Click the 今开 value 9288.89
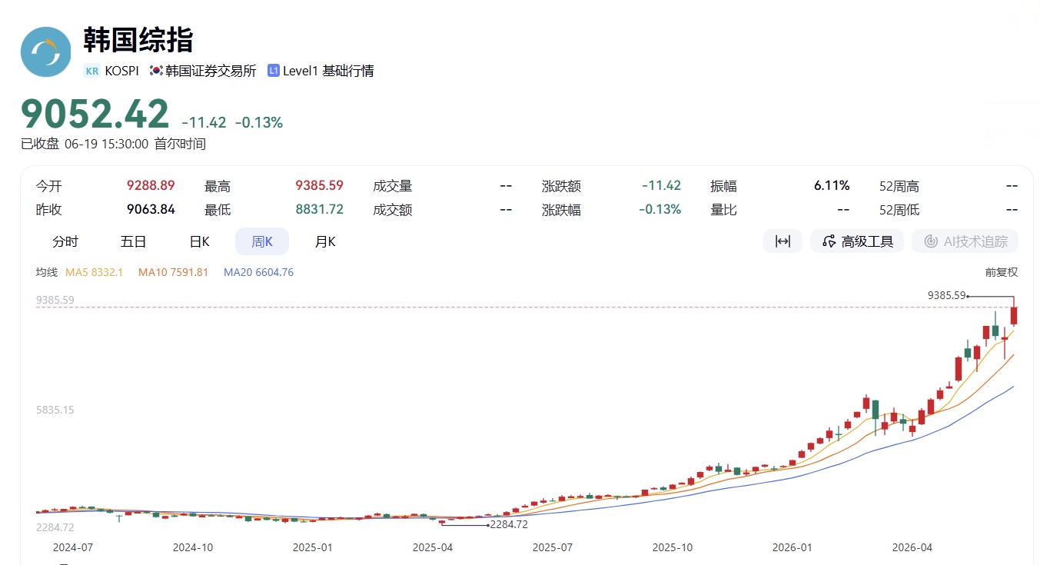1040x565 pixels. point(151,185)
